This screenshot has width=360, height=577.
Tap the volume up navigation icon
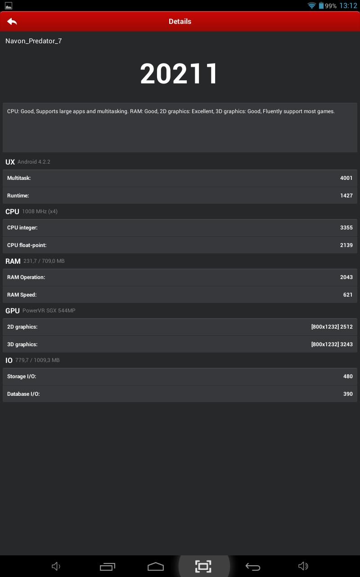click(303, 566)
